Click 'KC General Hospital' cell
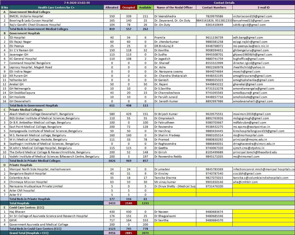Viewport: 295px width, 235px height. click(x=56, y=59)
